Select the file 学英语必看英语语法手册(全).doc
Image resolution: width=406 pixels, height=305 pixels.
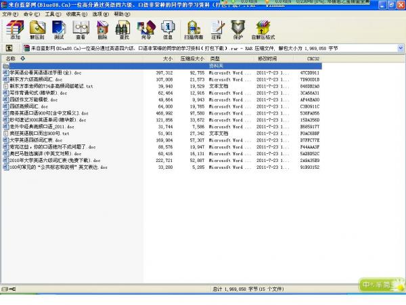tap(45, 73)
